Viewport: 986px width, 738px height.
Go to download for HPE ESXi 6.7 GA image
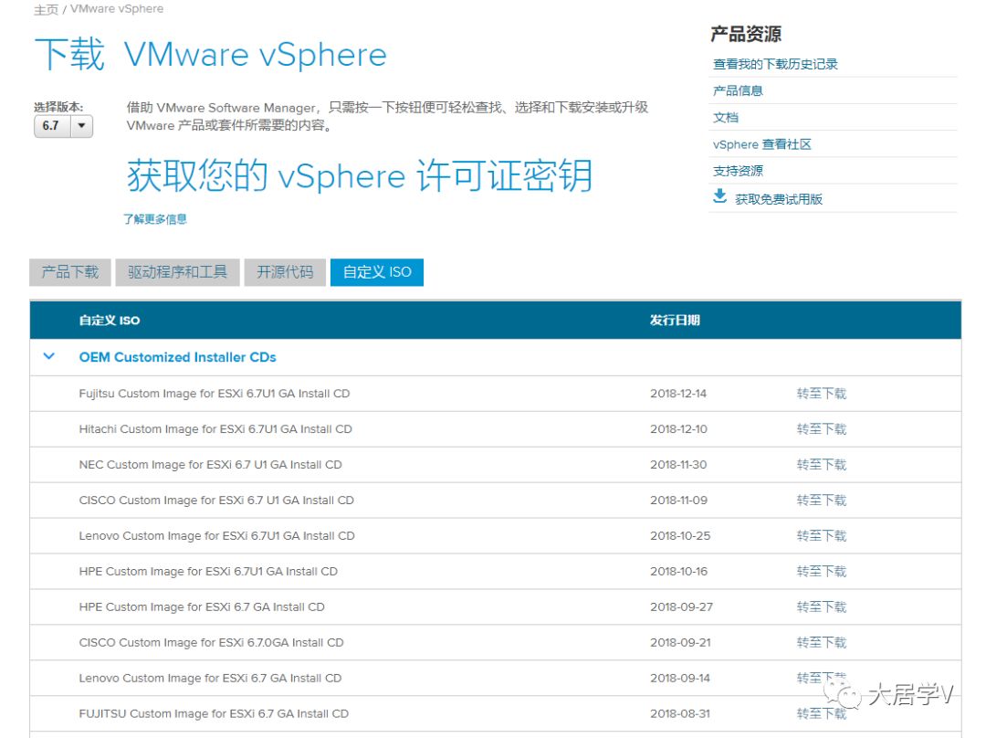pos(822,606)
